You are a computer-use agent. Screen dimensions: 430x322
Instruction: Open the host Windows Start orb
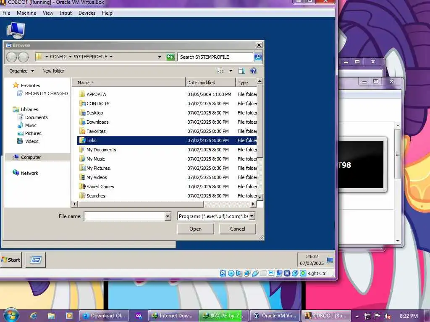point(11,315)
